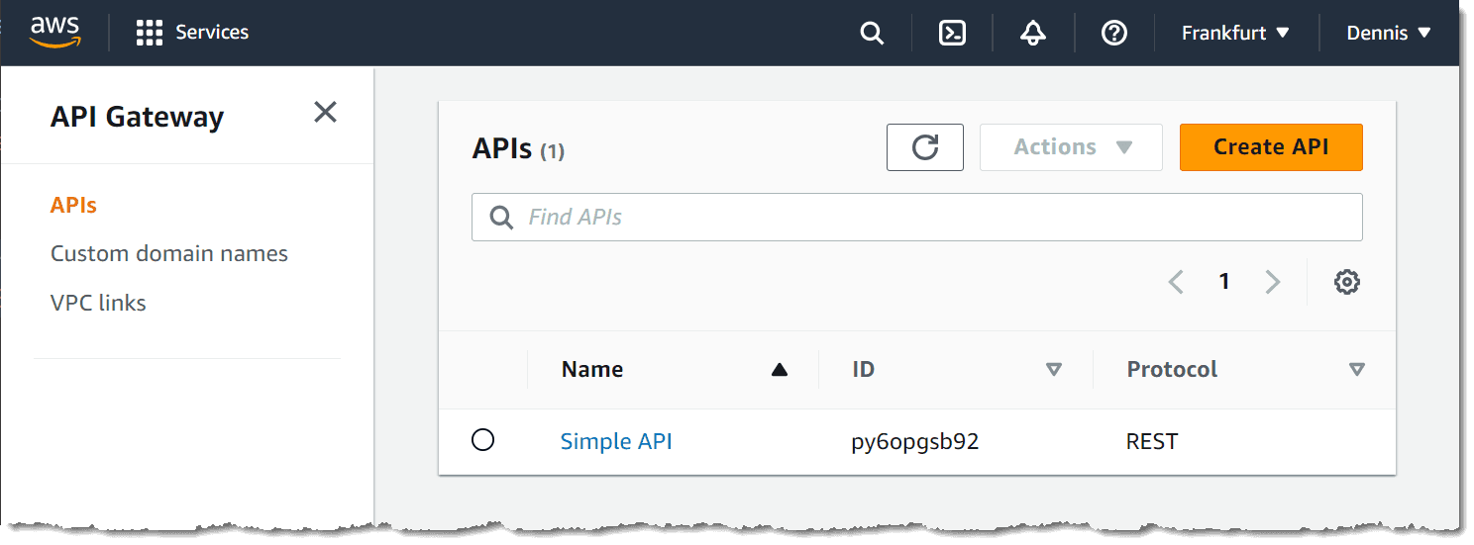Image resolution: width=1474 pixels, height=545 pixels.
Task: Open Custom domain names in navigation
Action: click(x=169, y=253)
